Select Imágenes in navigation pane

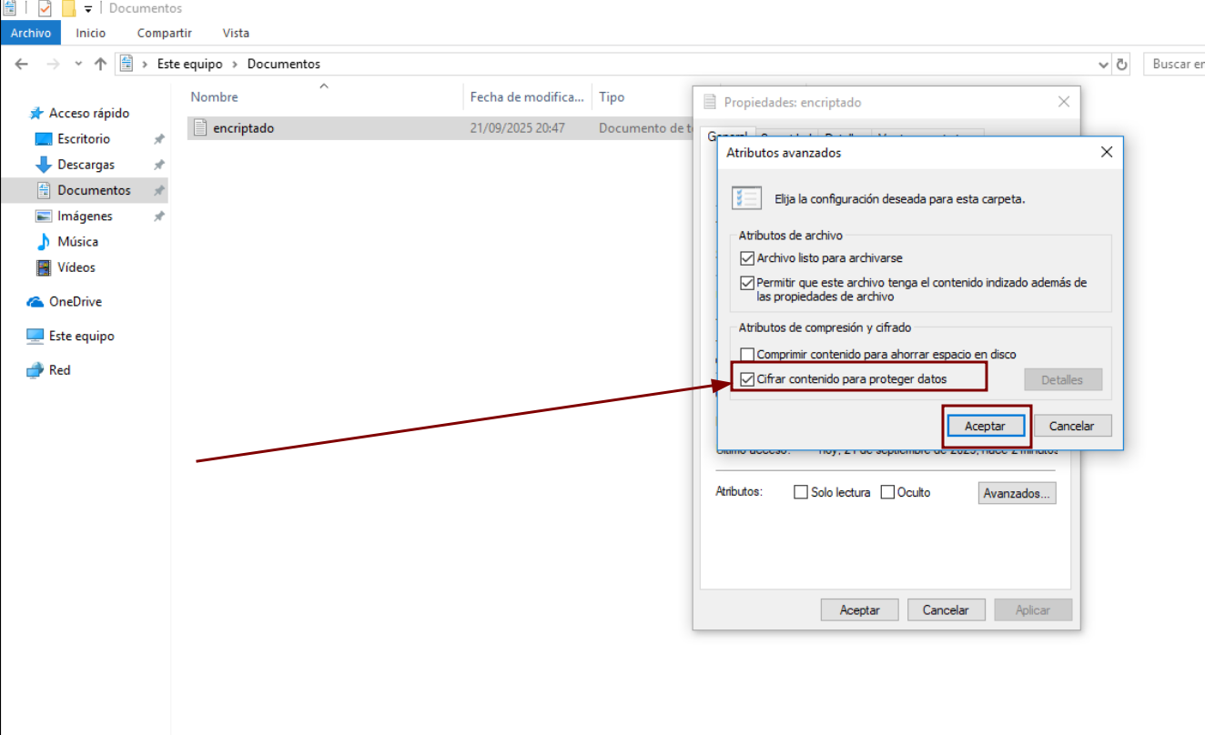coord(85,216)
